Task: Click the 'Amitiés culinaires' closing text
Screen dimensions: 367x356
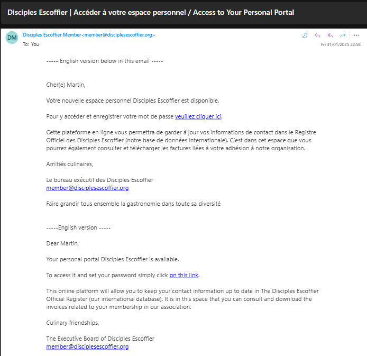Action: 70,164
